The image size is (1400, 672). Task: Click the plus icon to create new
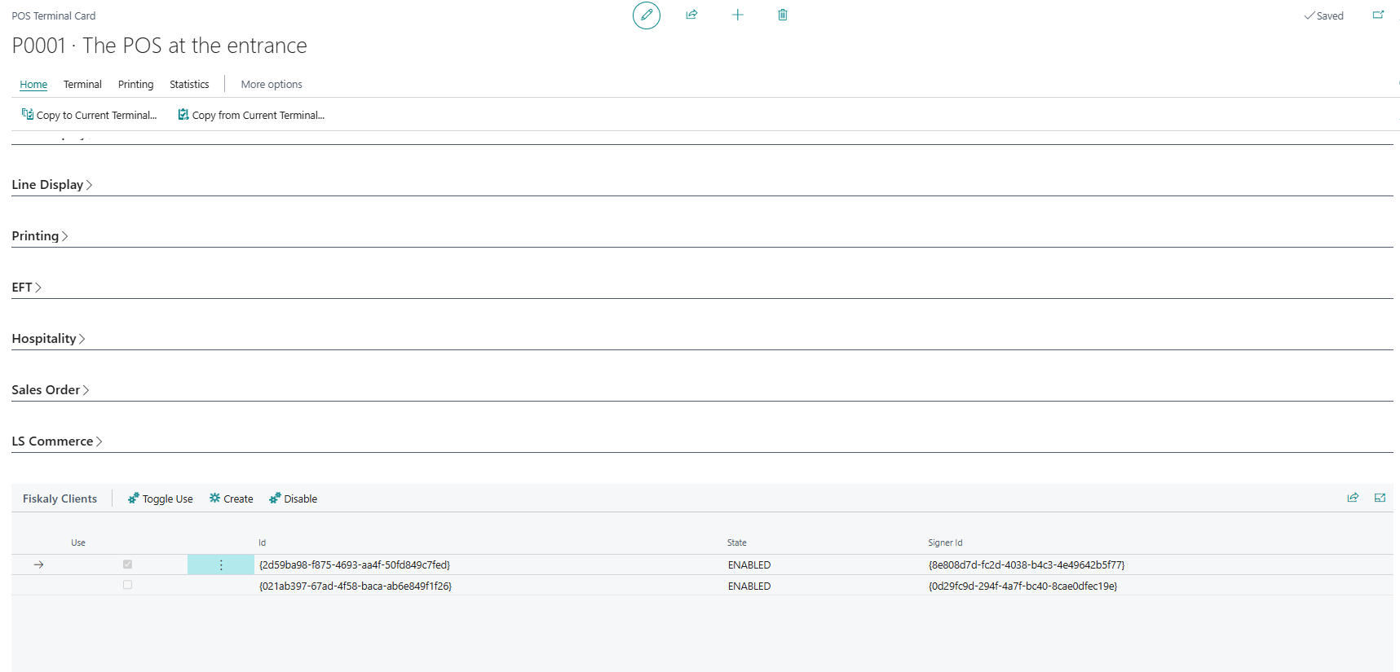(737, 15)
